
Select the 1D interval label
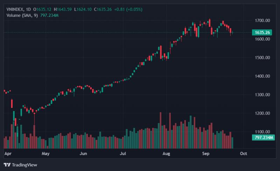(x=28, y=9)
